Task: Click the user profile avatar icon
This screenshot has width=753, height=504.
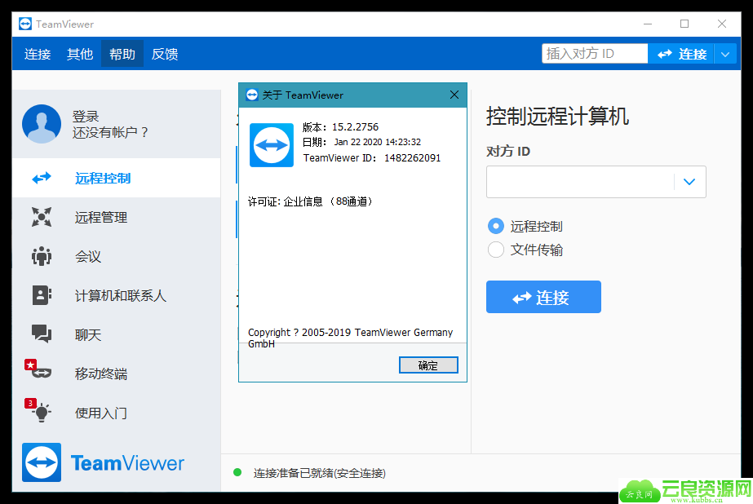Action: [42, 124]
